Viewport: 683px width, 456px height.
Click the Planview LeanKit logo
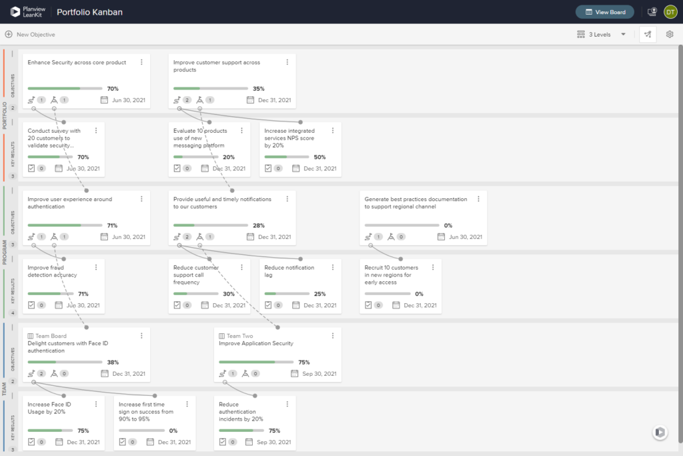27,12
